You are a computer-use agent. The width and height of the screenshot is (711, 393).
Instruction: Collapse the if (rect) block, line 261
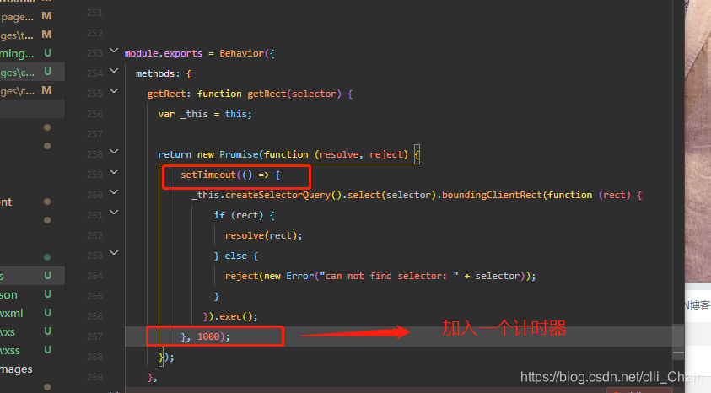click(x=114, y=213)
